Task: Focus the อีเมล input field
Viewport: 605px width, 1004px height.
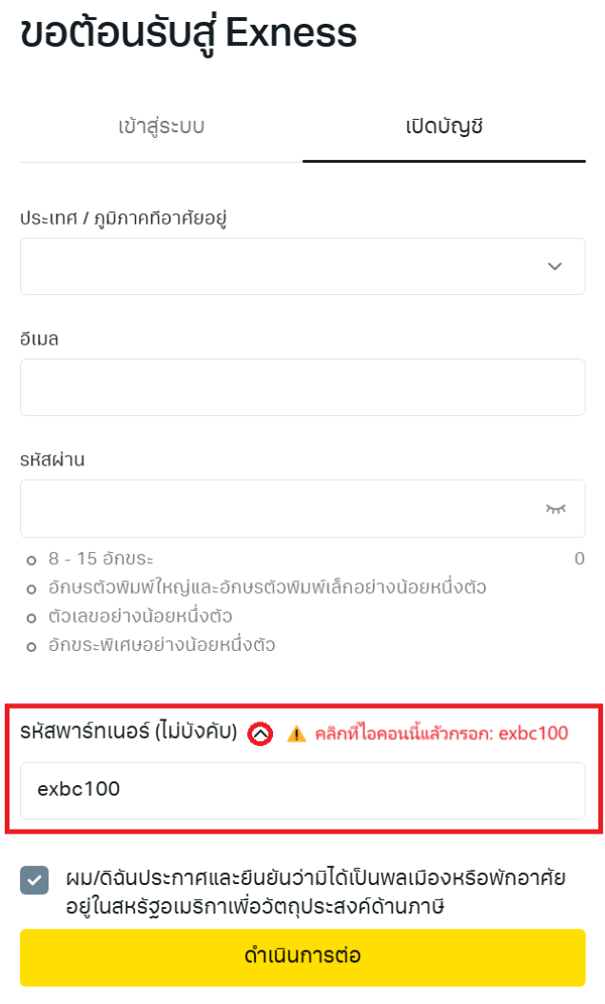Action: click(302, 387)
